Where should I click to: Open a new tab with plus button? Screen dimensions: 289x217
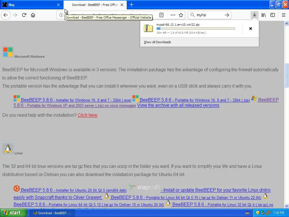[132, 5]
